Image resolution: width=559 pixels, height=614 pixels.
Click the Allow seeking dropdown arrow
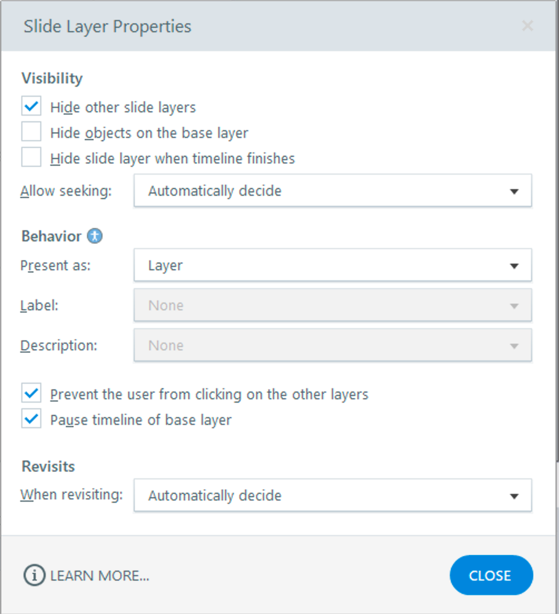click(514, 191)
